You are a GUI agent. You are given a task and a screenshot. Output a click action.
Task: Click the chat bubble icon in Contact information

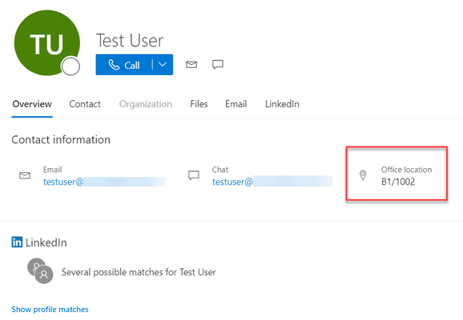(194, 175)
